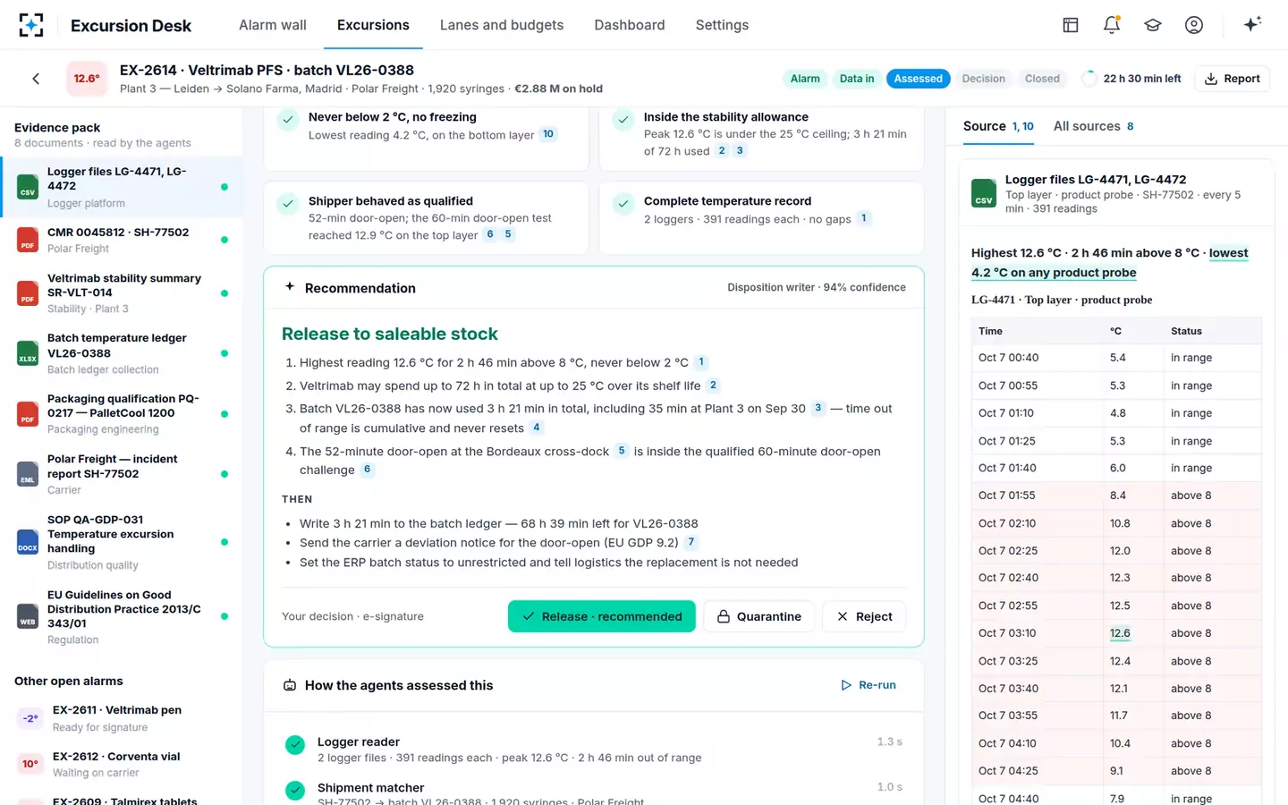
Task: Click the checkmark icon beside Logger reader
Action: (295, 744)
